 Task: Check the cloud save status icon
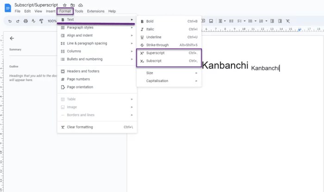[x=81, y=5]
